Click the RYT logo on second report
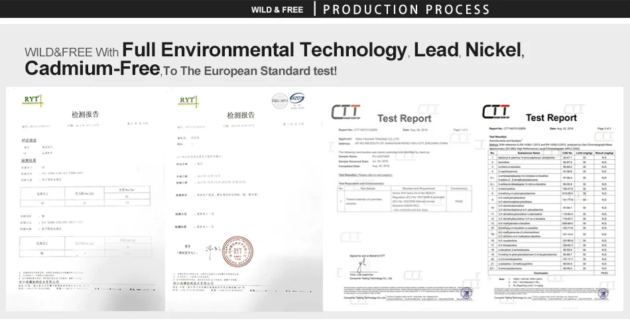 tap(188, 101)
